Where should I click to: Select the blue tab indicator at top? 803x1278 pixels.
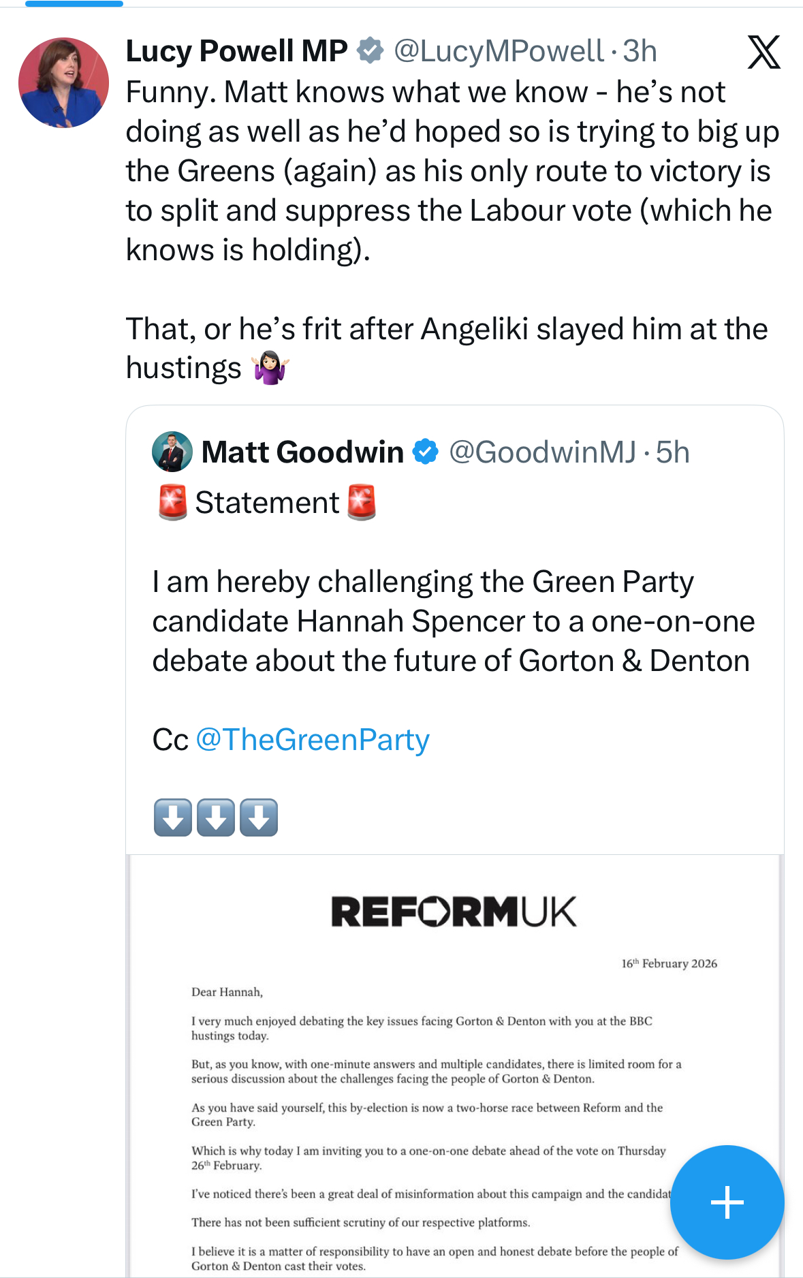[x=74, y=3]
